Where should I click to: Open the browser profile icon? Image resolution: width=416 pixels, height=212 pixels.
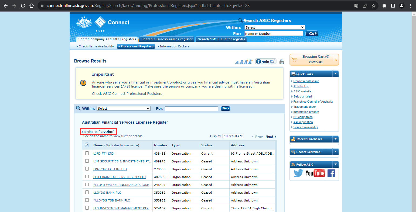point(402,6)
